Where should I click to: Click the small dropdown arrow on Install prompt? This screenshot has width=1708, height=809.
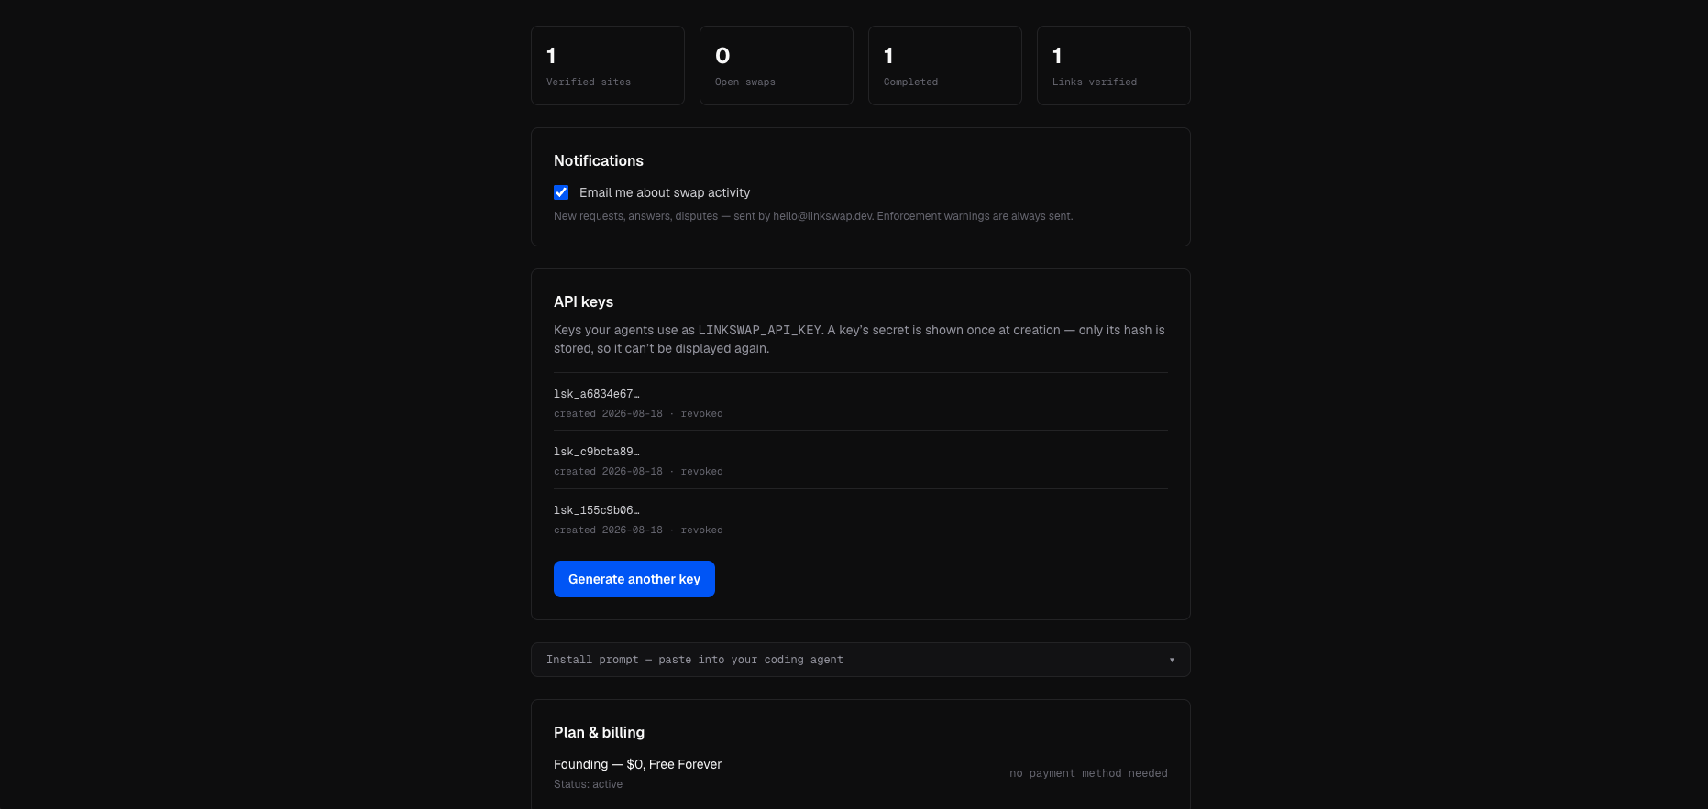click(x=1172, y=660)
